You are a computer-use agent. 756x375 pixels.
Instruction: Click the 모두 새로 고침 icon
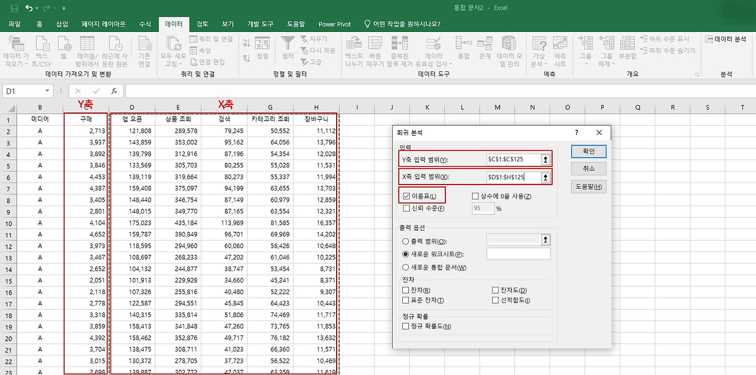coord(174,44)
